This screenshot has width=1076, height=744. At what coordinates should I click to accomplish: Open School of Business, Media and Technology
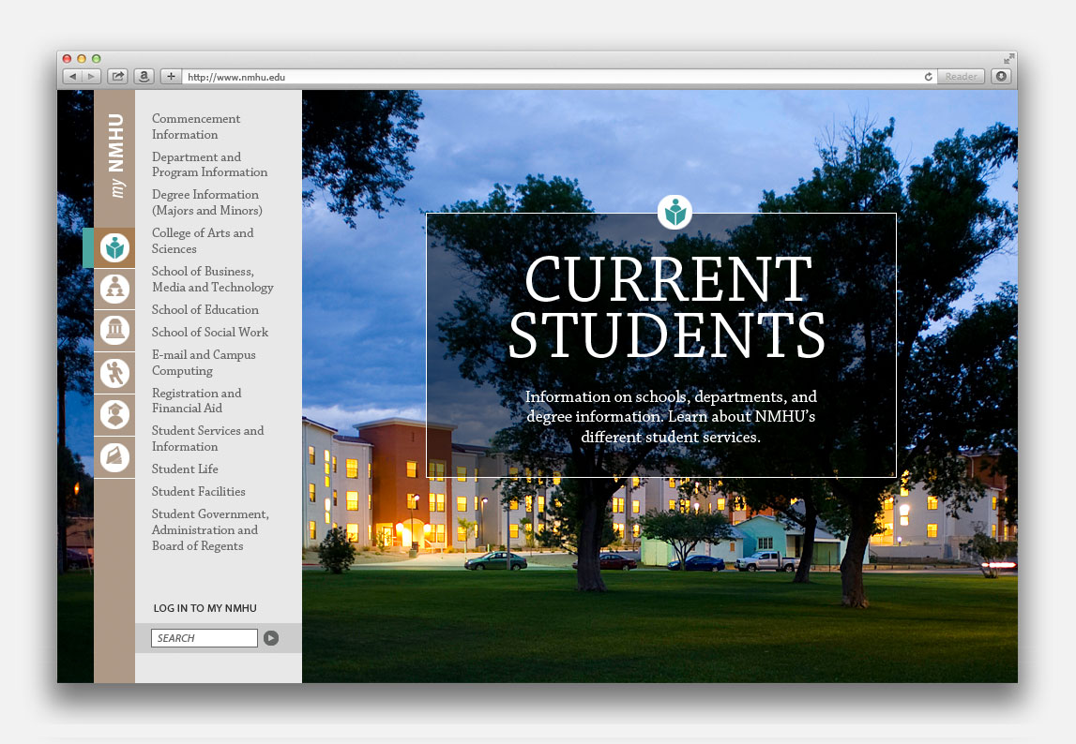213,279
